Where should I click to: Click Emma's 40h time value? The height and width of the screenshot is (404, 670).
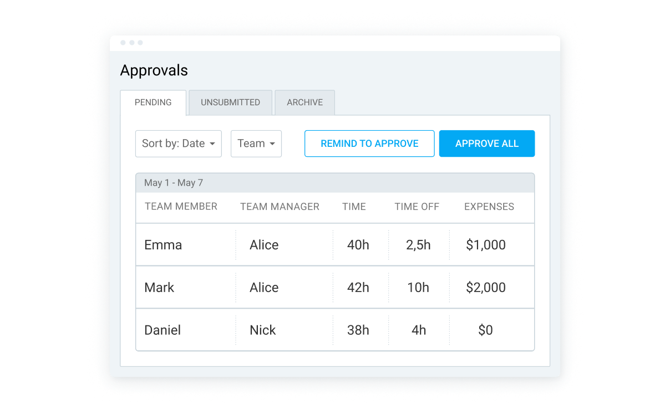358,245
